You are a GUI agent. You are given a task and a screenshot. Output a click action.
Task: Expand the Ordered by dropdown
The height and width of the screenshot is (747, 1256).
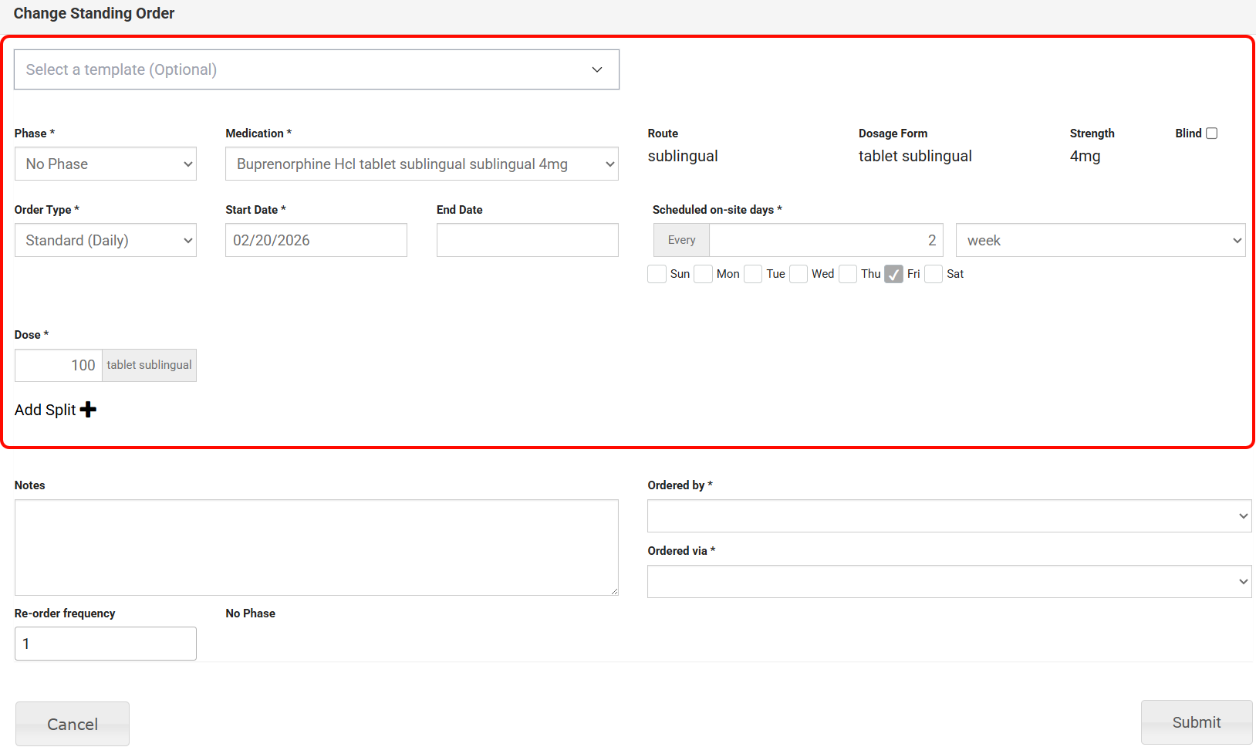(x=948, y=516)
